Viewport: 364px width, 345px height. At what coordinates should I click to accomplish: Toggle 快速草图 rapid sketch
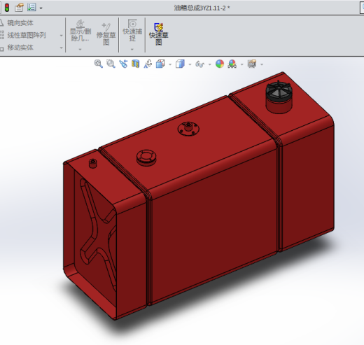click(x=159, y=34)
